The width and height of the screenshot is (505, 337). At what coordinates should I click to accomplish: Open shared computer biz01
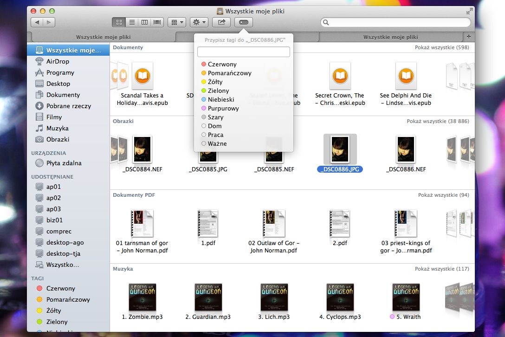pyautogui.click(x=68, y=220)
